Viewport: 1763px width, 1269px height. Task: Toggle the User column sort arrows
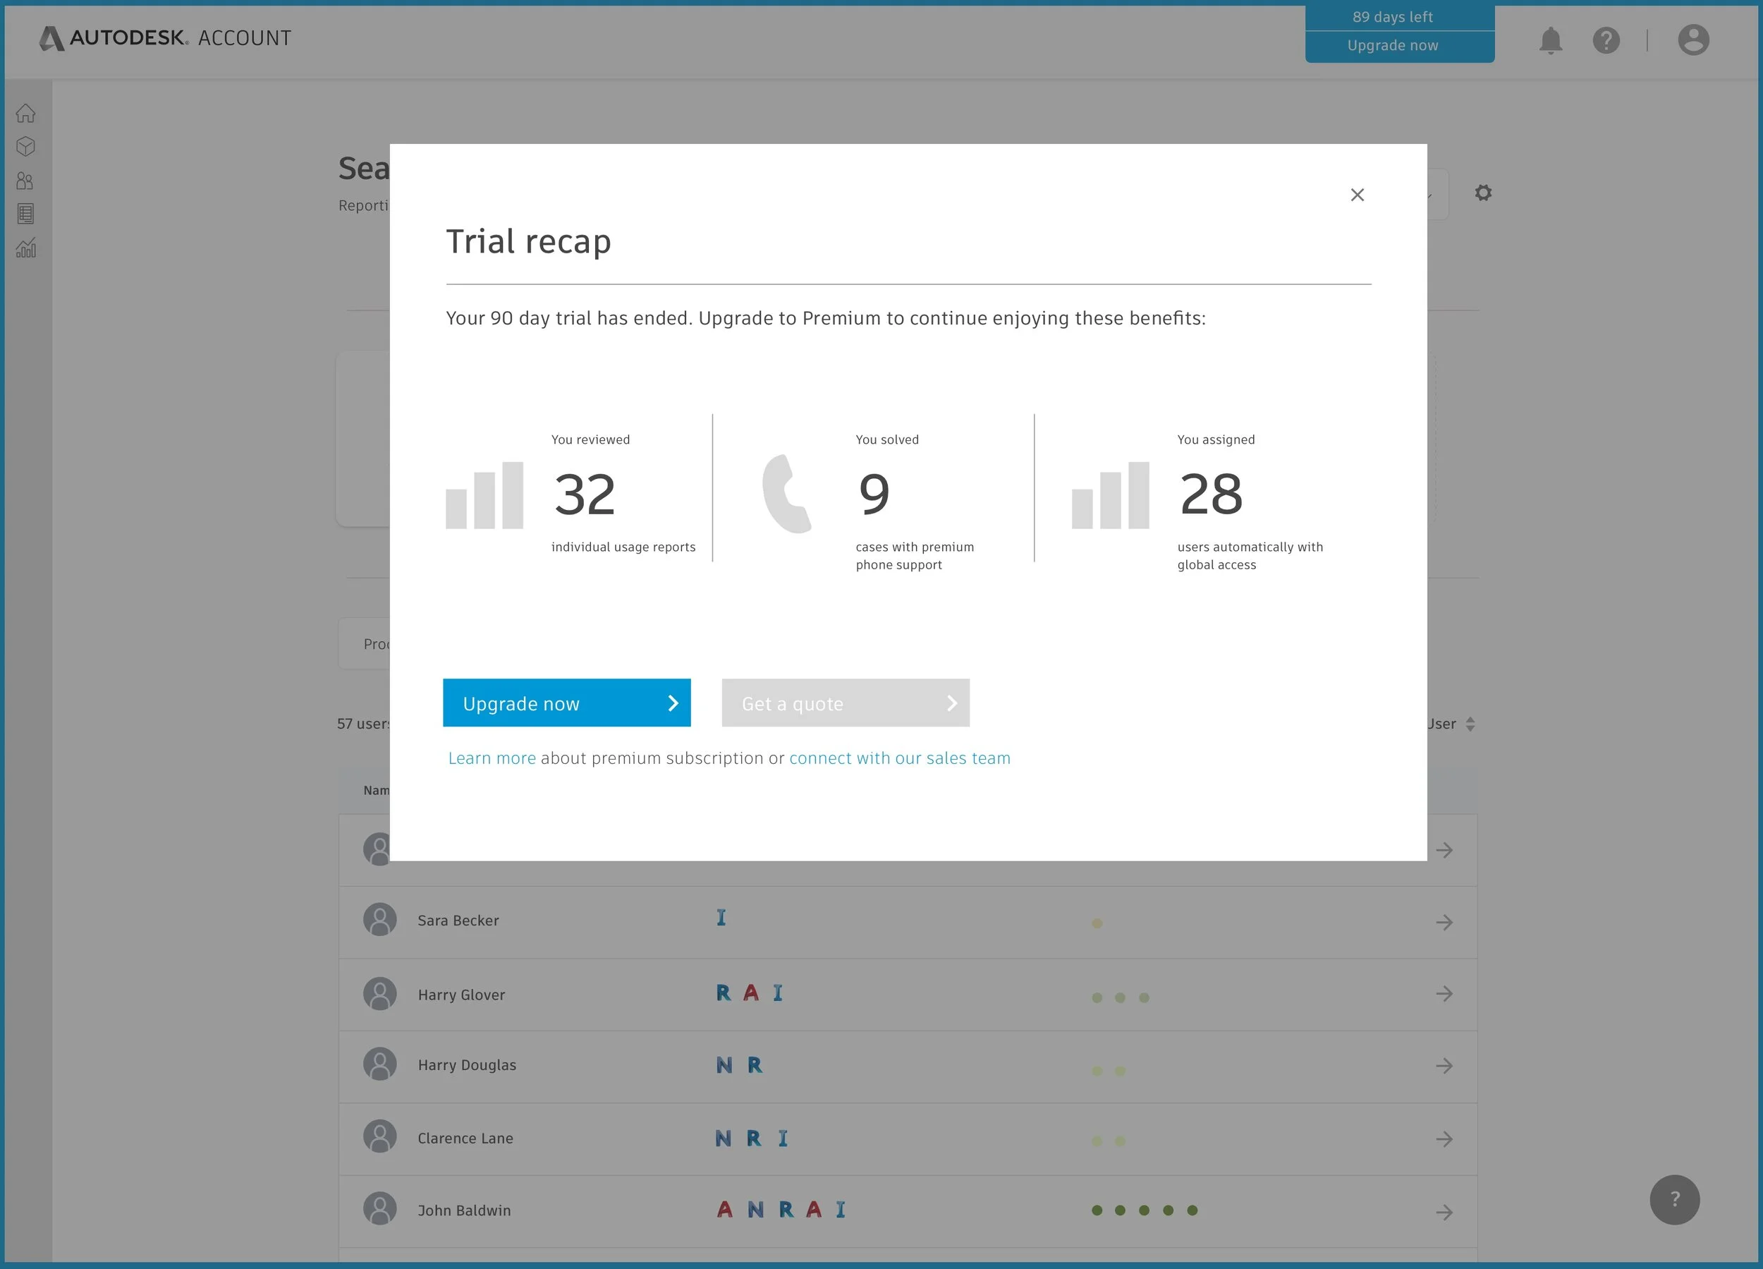(x=1469, y=724)
